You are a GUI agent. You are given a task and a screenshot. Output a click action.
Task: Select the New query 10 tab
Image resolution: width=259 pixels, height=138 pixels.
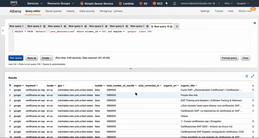pyautogui.click(x=162, y=26)
